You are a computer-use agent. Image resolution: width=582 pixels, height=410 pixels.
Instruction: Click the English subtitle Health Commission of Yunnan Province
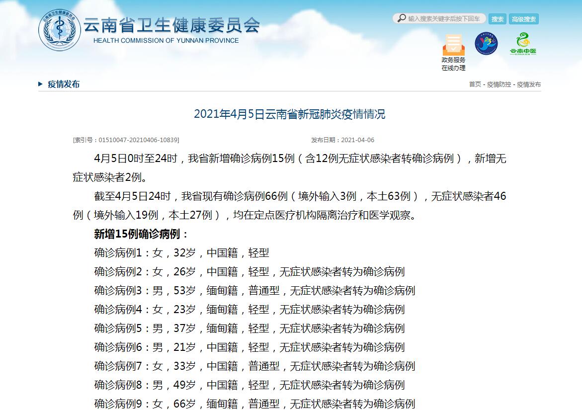[166, 41]
